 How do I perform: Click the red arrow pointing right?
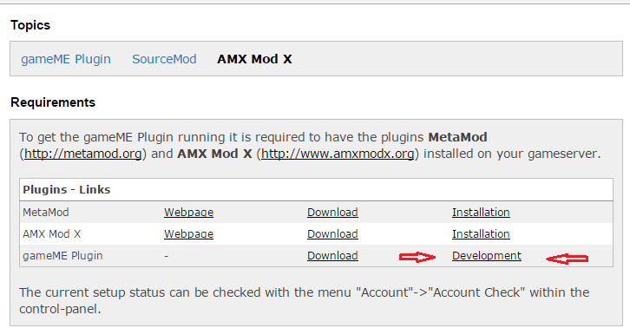pos(417,257)
